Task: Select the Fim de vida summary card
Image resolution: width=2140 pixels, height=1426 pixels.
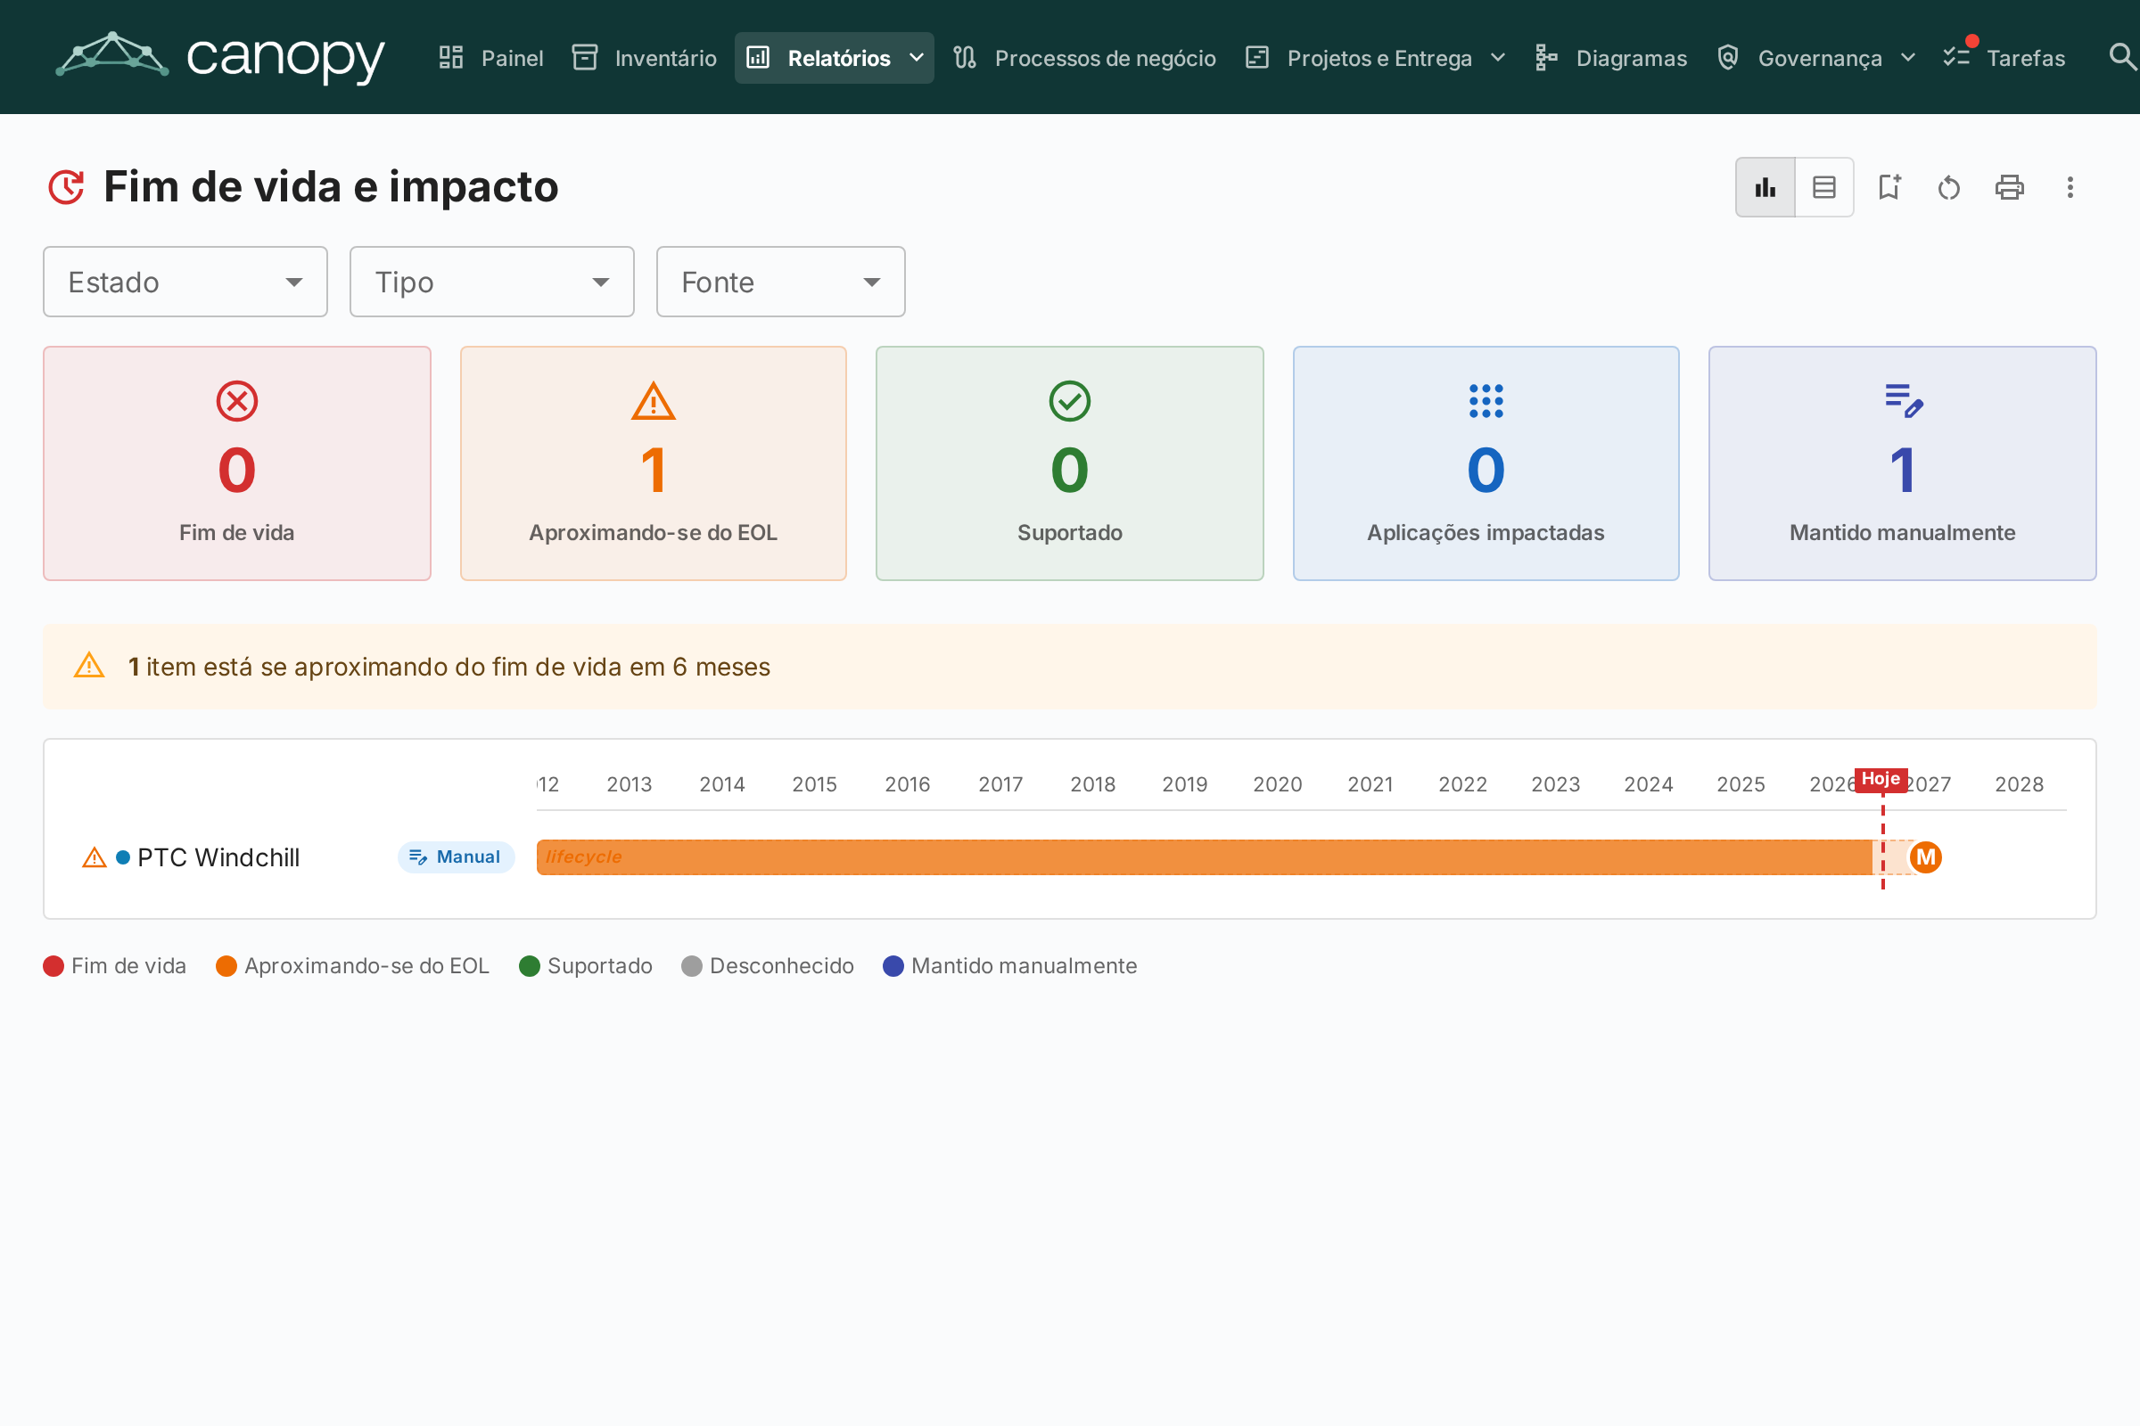Action: pyautogui.click(x=236, y=463)
